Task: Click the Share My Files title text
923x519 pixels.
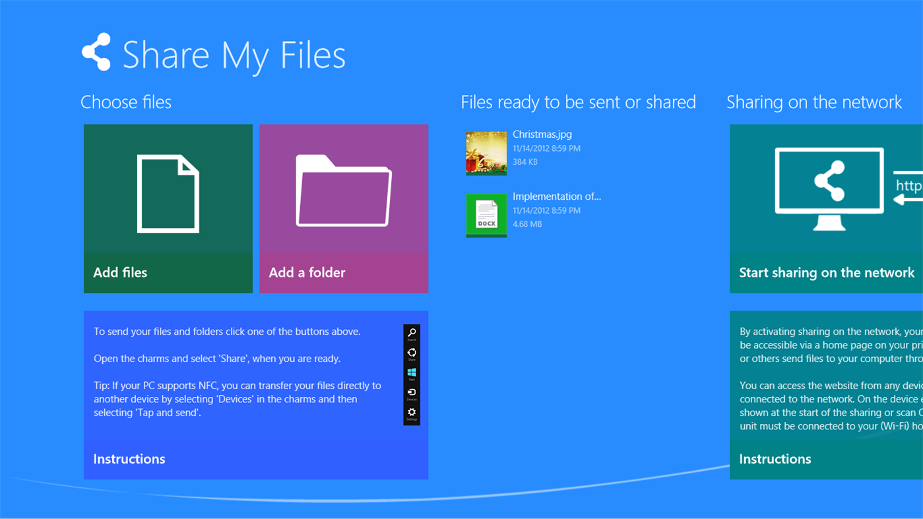Action: pos(234,55)
